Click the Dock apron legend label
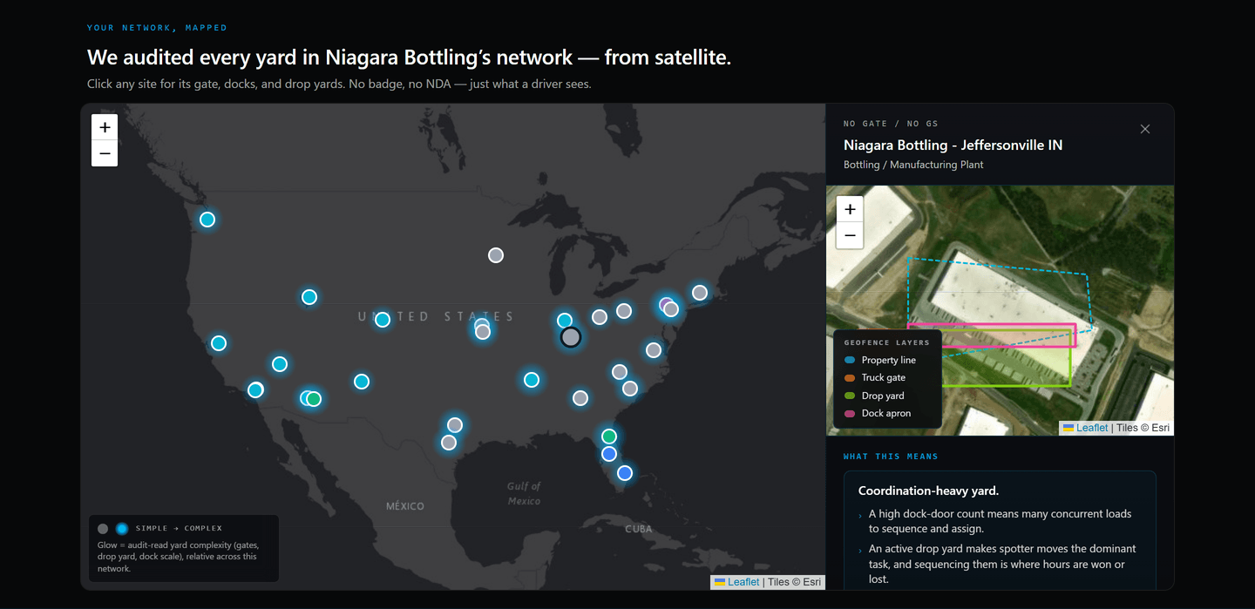The height and width of the screenshot is (609, 1255). (x=886, y=413)
